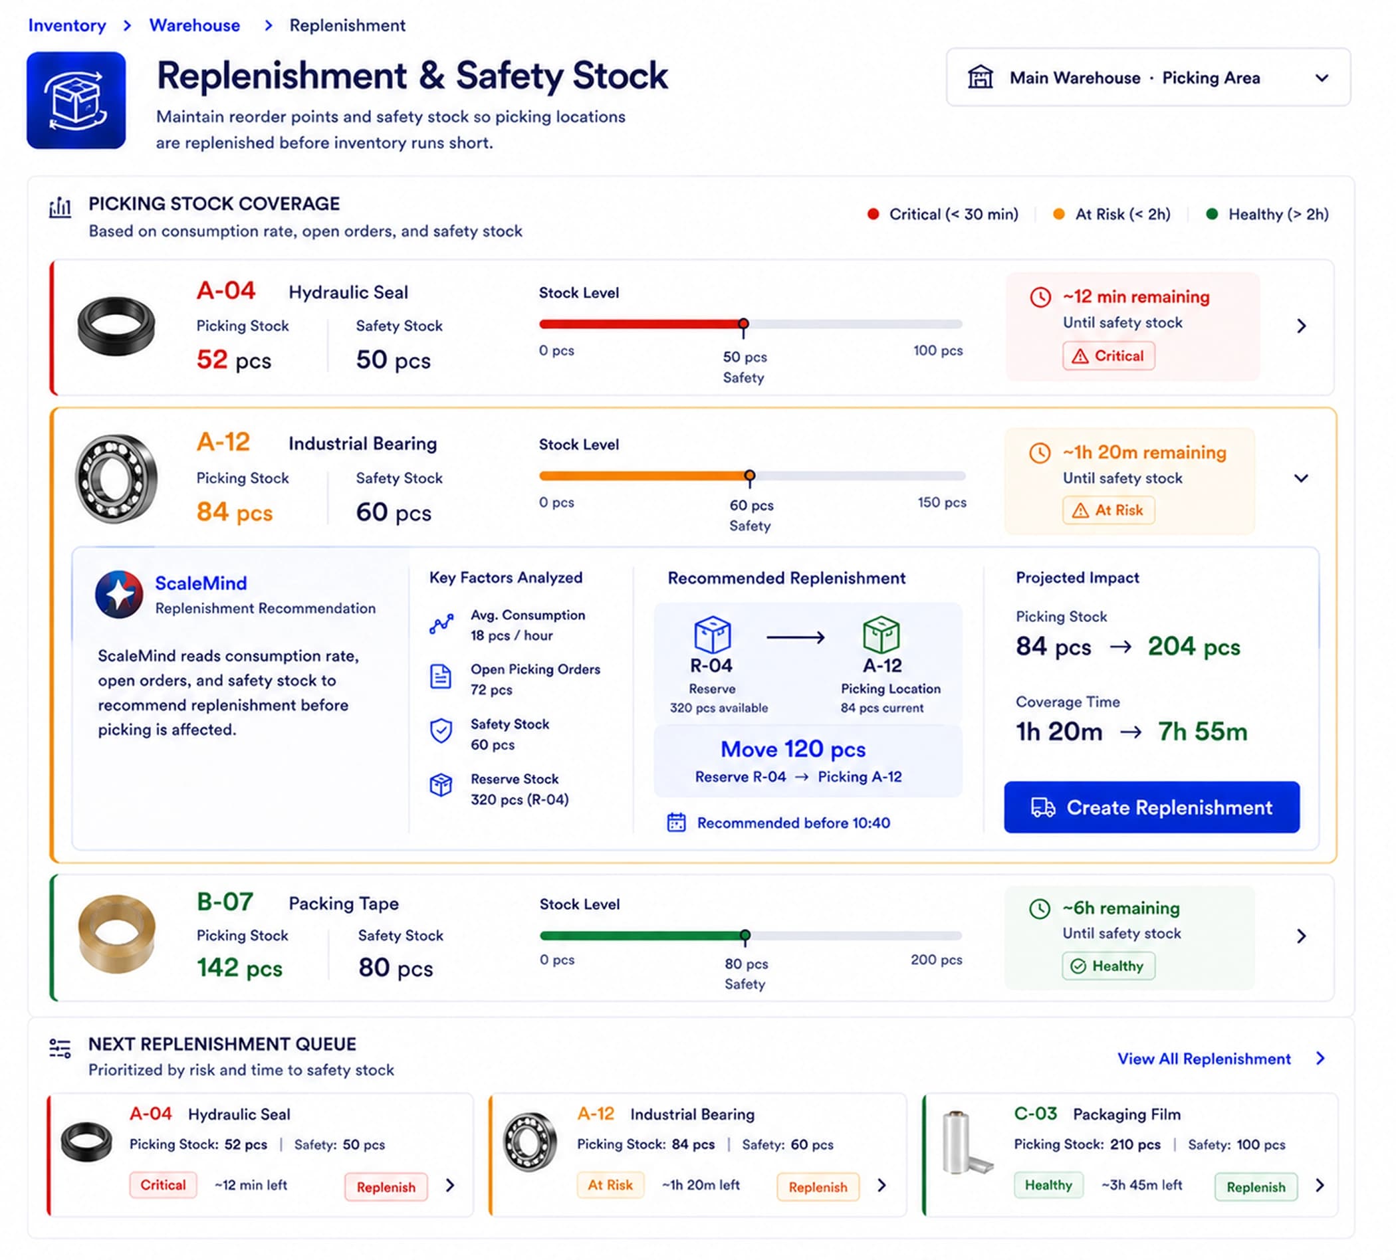Screen dimensions: 1396x1260
Task: Open the A-04 queue card arrow
Action: (450, 1185)
